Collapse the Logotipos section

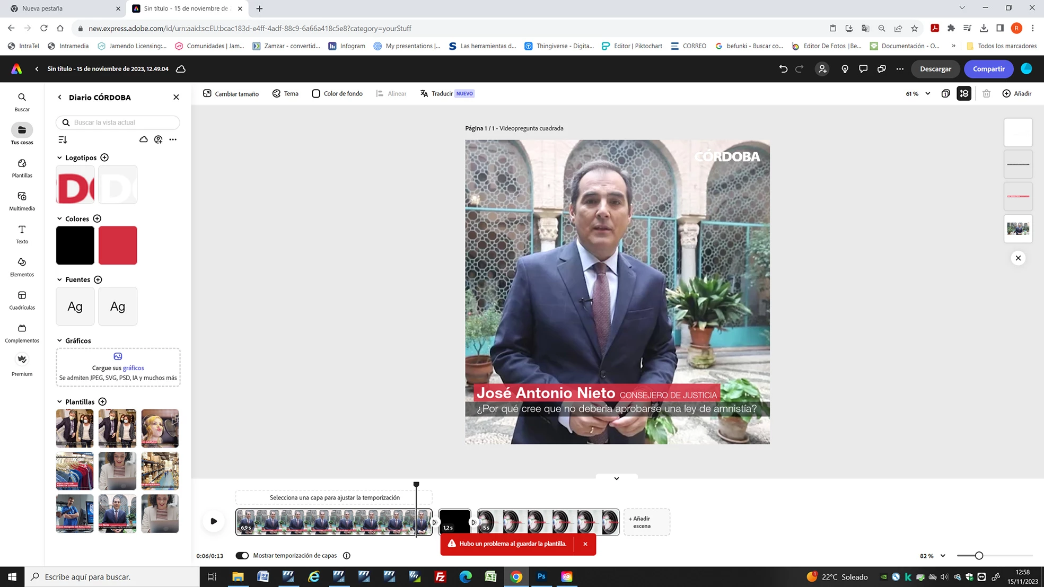pyautogui.click(x=59, y=157)
